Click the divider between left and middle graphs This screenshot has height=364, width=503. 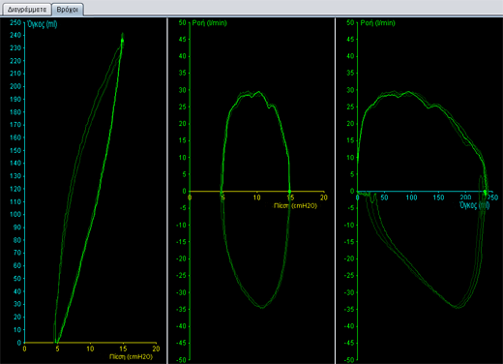tap(167, 191)
